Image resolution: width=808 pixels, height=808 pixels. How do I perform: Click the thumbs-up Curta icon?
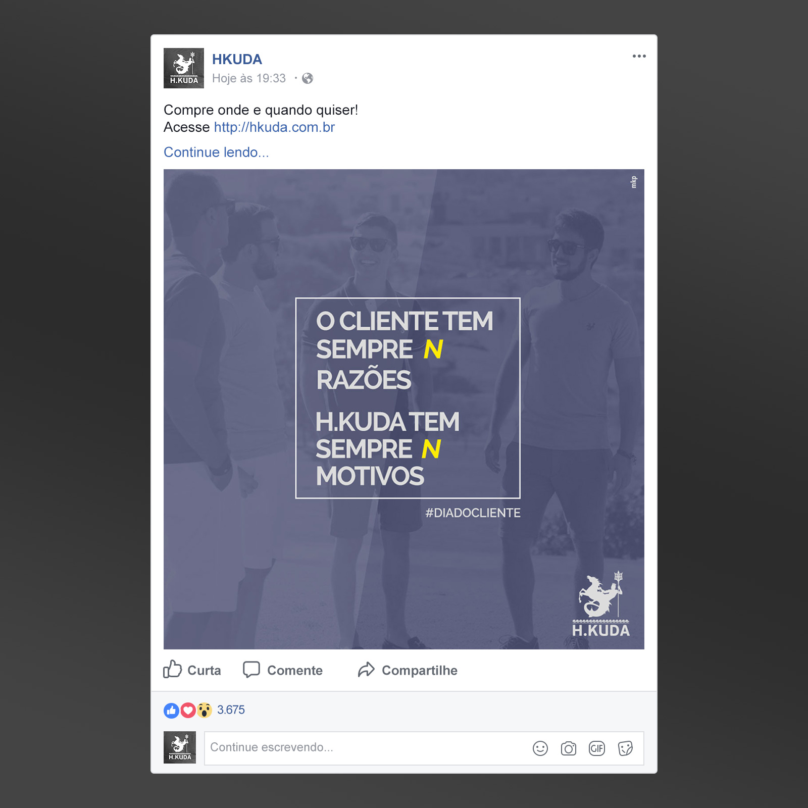(x=172, y=669)
